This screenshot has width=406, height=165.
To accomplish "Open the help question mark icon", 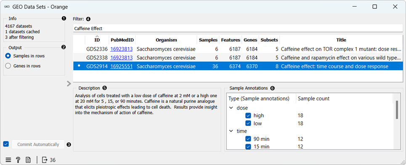I will pyautogui.click(x=18, y=160).
